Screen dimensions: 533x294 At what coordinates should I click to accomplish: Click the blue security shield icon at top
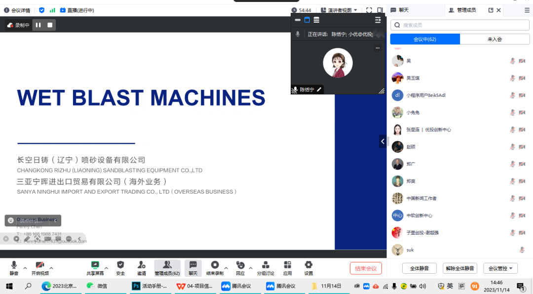[x=42, y=10]
